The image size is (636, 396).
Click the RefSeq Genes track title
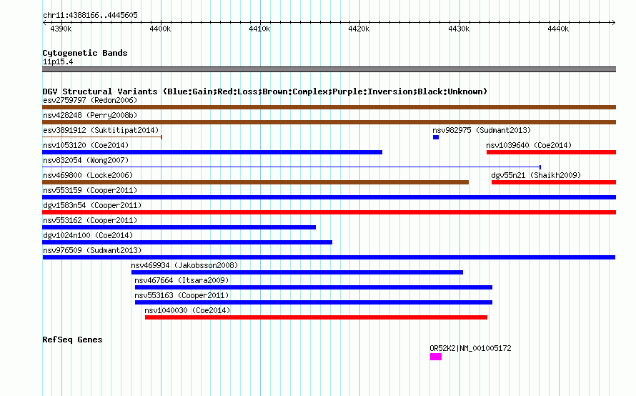[72, 340]
